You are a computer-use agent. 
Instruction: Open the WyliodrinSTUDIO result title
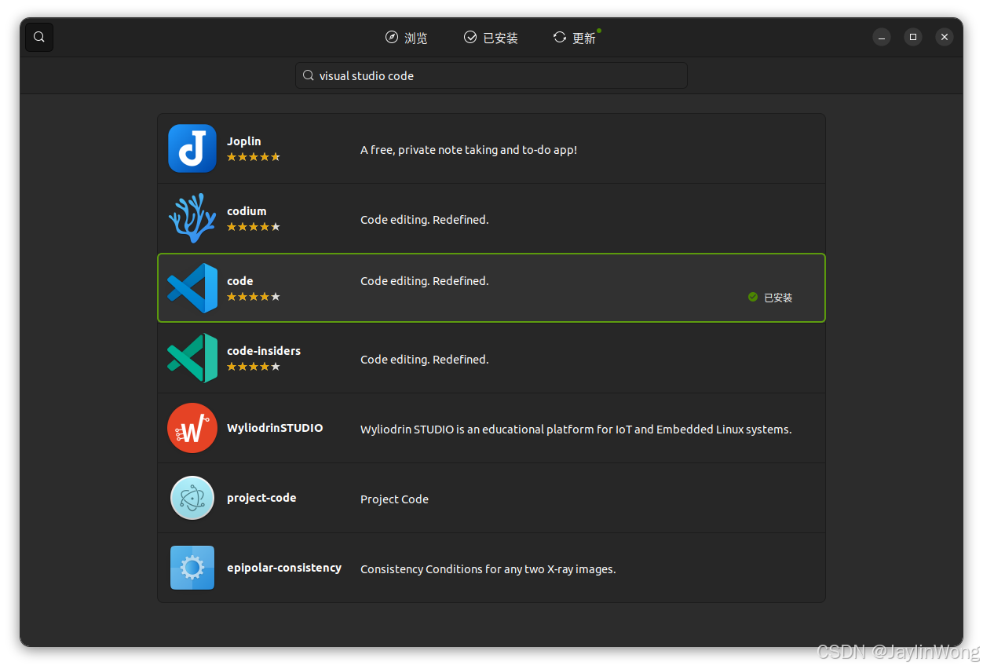[x=275, y=428]
